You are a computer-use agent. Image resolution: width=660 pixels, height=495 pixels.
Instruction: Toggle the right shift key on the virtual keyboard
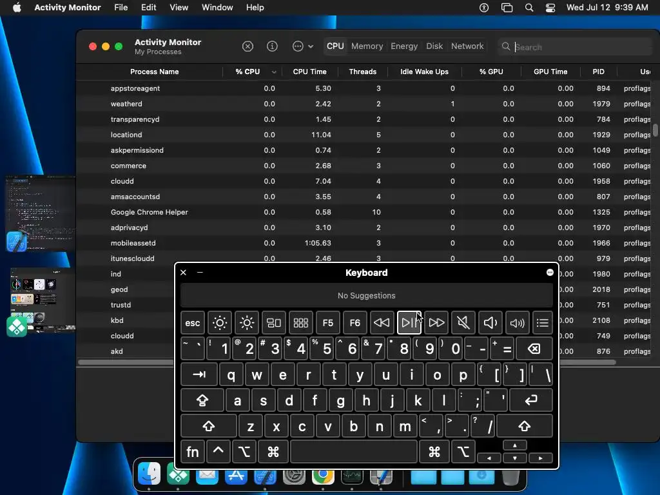525,426
